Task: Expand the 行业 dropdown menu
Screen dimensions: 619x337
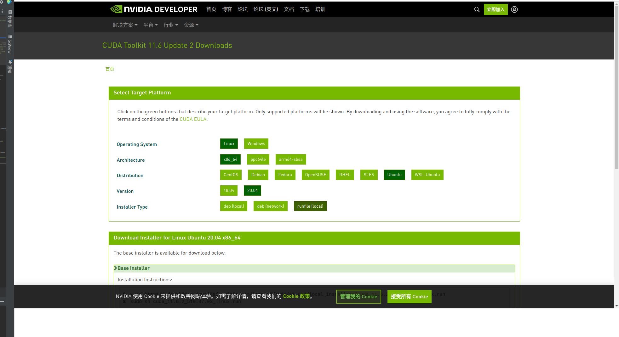Action: (x=171, y=25)
